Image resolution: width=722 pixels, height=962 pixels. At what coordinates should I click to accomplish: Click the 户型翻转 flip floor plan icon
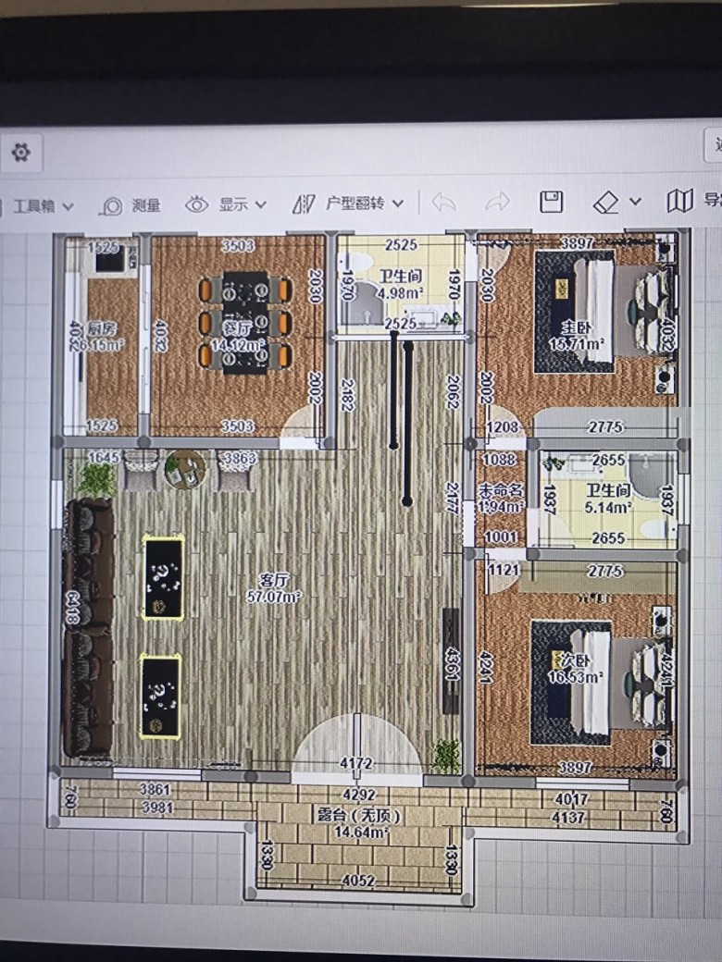[304, 203]
